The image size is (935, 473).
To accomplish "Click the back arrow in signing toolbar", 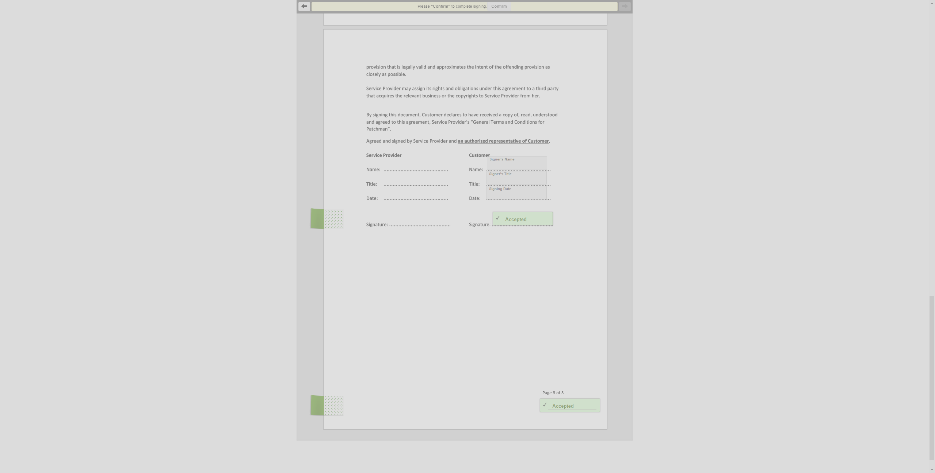I will [304, 6].
